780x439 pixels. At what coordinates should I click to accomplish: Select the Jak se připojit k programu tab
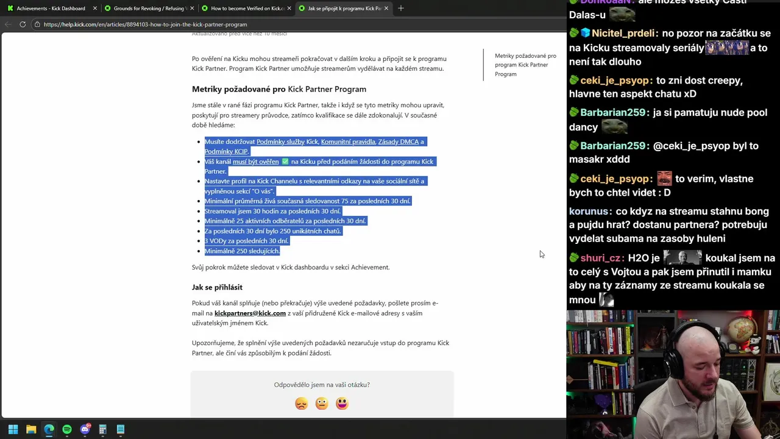click(343, 9)
